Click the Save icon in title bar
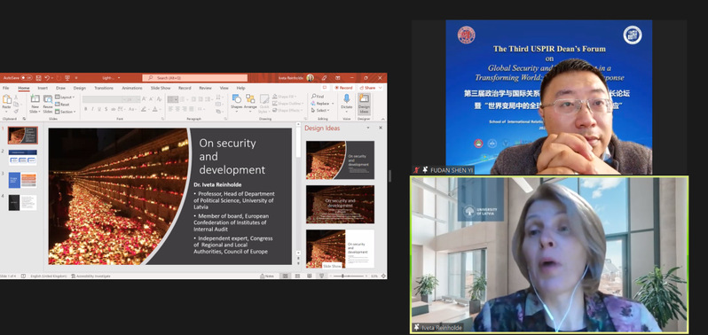Viewport: 708px width, 335px height. click(39, 78)
